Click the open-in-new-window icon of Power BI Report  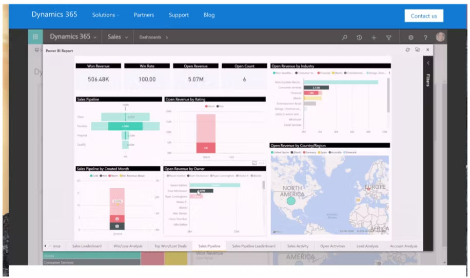click(x=418, y=50)
